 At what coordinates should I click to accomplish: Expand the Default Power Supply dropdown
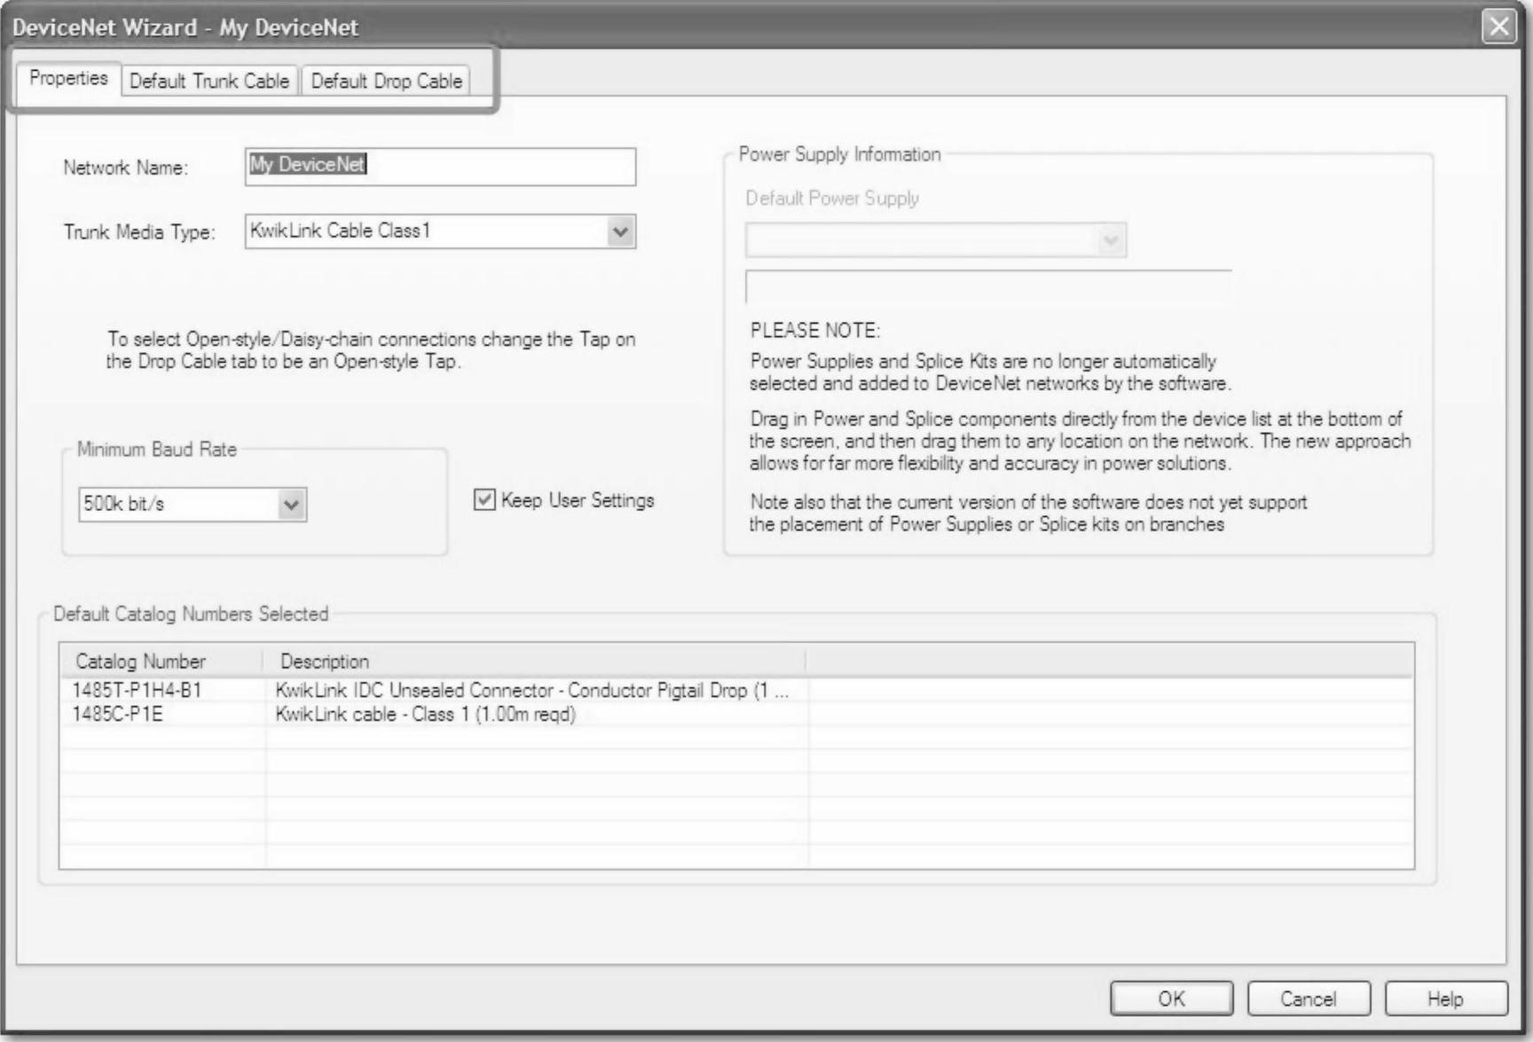pos(1110,240)
